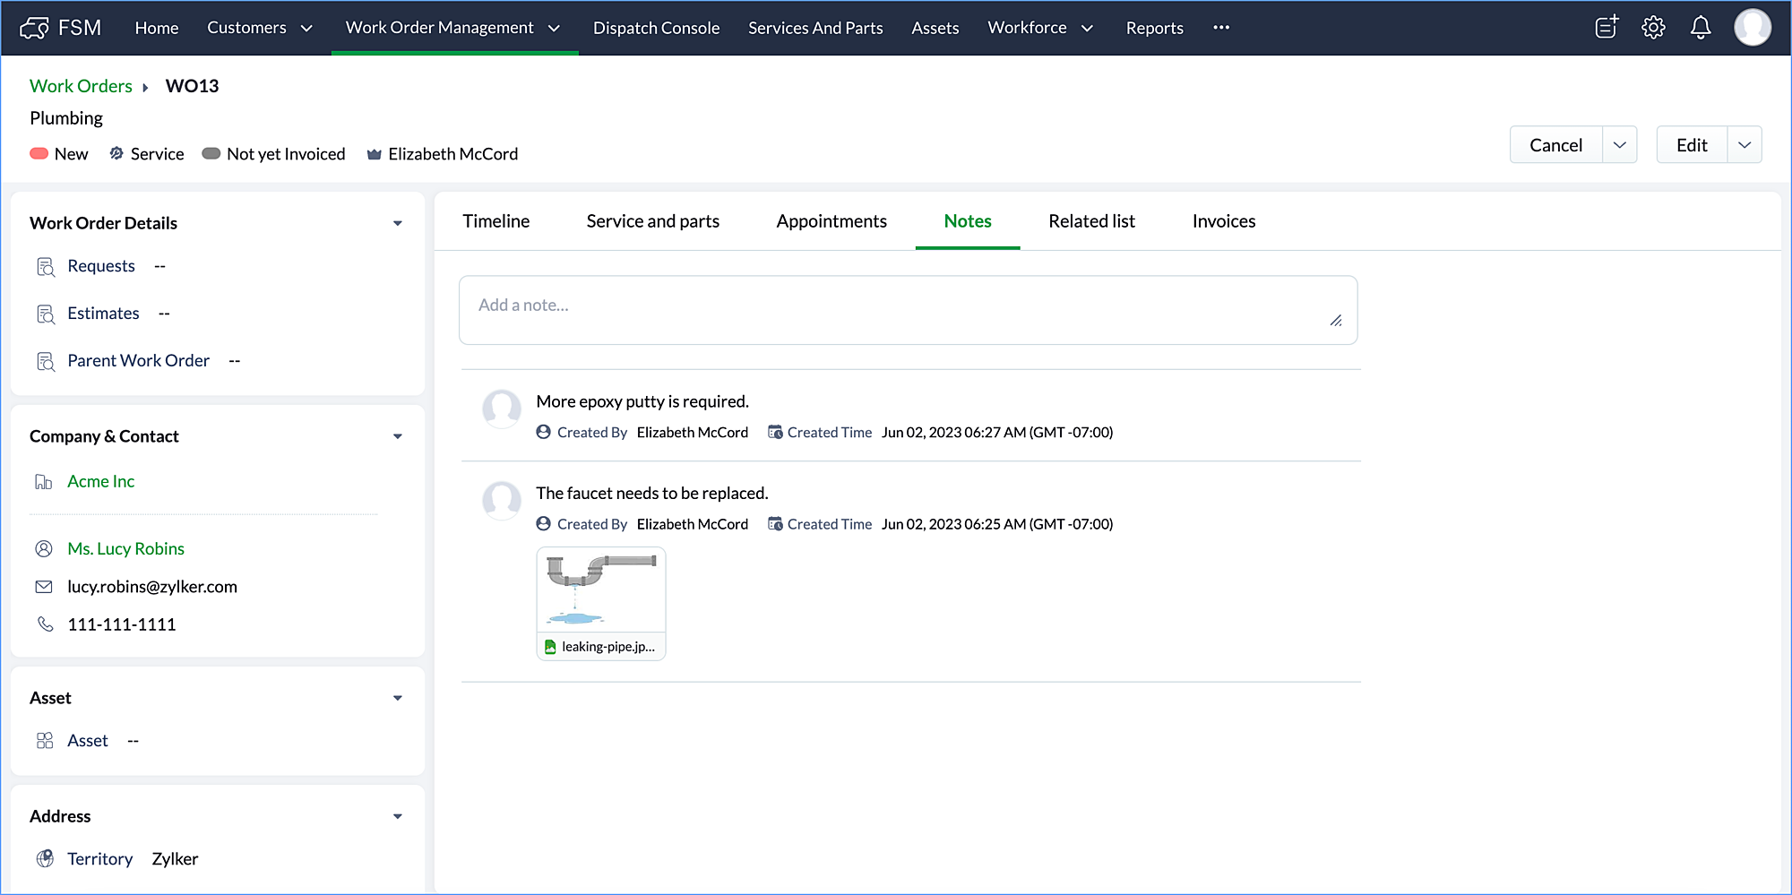This screenshot has width=1792, height=895.
Task: Collapse the Work Order Details section
Action: coord(398,223)
